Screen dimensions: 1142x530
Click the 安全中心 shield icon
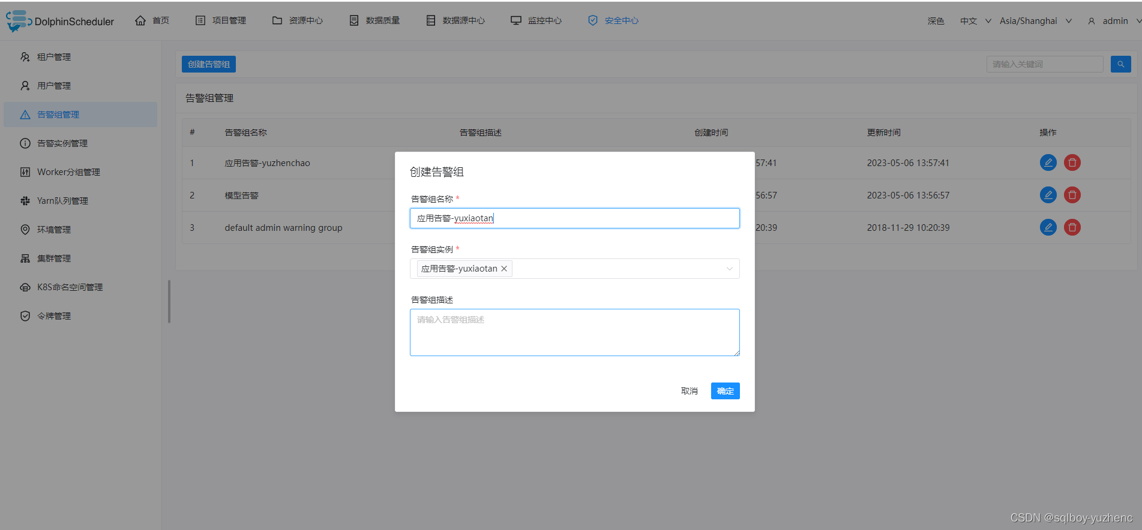point(593,20)
